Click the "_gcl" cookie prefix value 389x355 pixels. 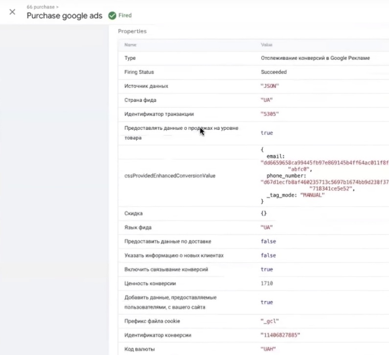point(270,321)
